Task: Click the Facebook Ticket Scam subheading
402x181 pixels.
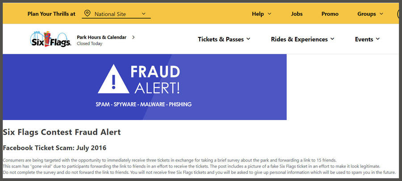Action: 54,148
